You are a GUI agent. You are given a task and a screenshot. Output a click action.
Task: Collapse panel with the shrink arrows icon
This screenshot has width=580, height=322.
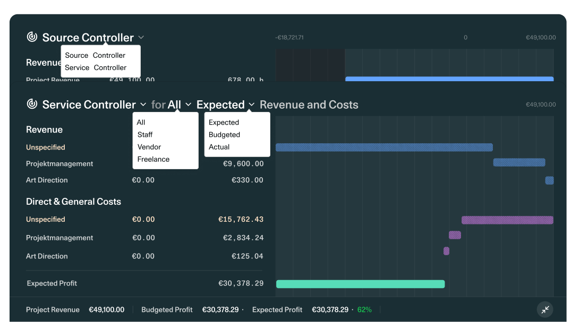tap(545, 309)
